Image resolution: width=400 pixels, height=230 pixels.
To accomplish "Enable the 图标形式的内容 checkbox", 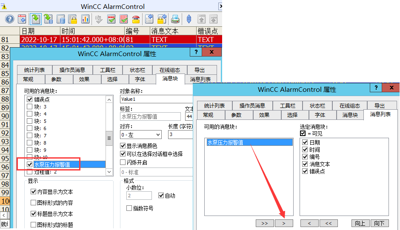I will tap(33, 203).
